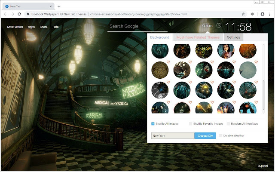The height and width of the screenshot is (172, 275).
Task: Click the heart on the dark armored Big Daddy with gun
Action: click(234, 82)
